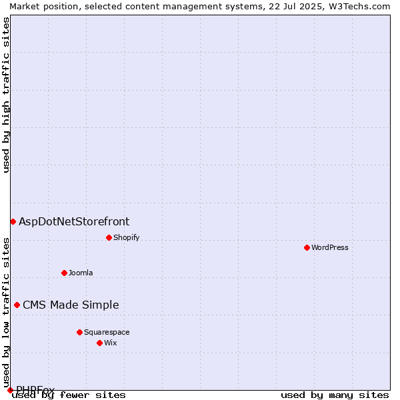The height and width of the screenshot is (400, 400).
Task: Select the CMS Made Simple label
Action: (71, 305)
